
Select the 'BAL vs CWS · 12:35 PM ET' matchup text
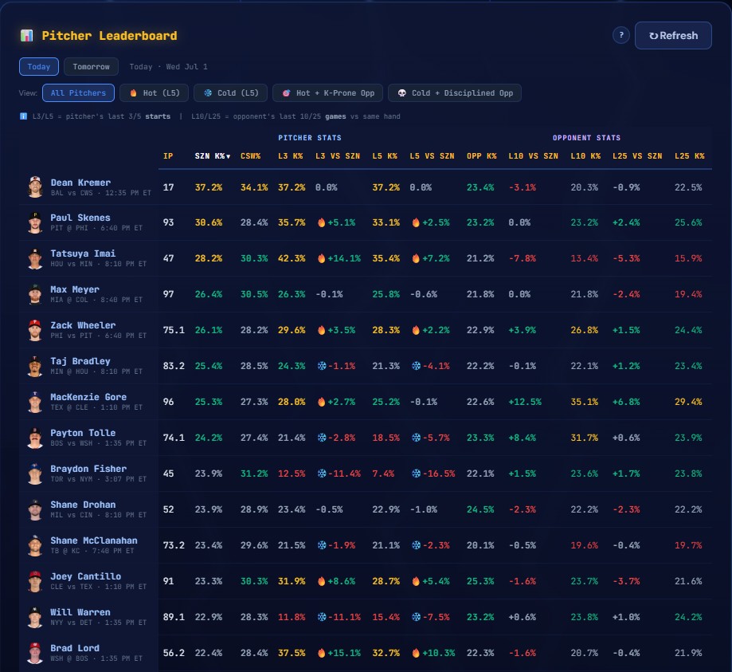pos(101,193)
